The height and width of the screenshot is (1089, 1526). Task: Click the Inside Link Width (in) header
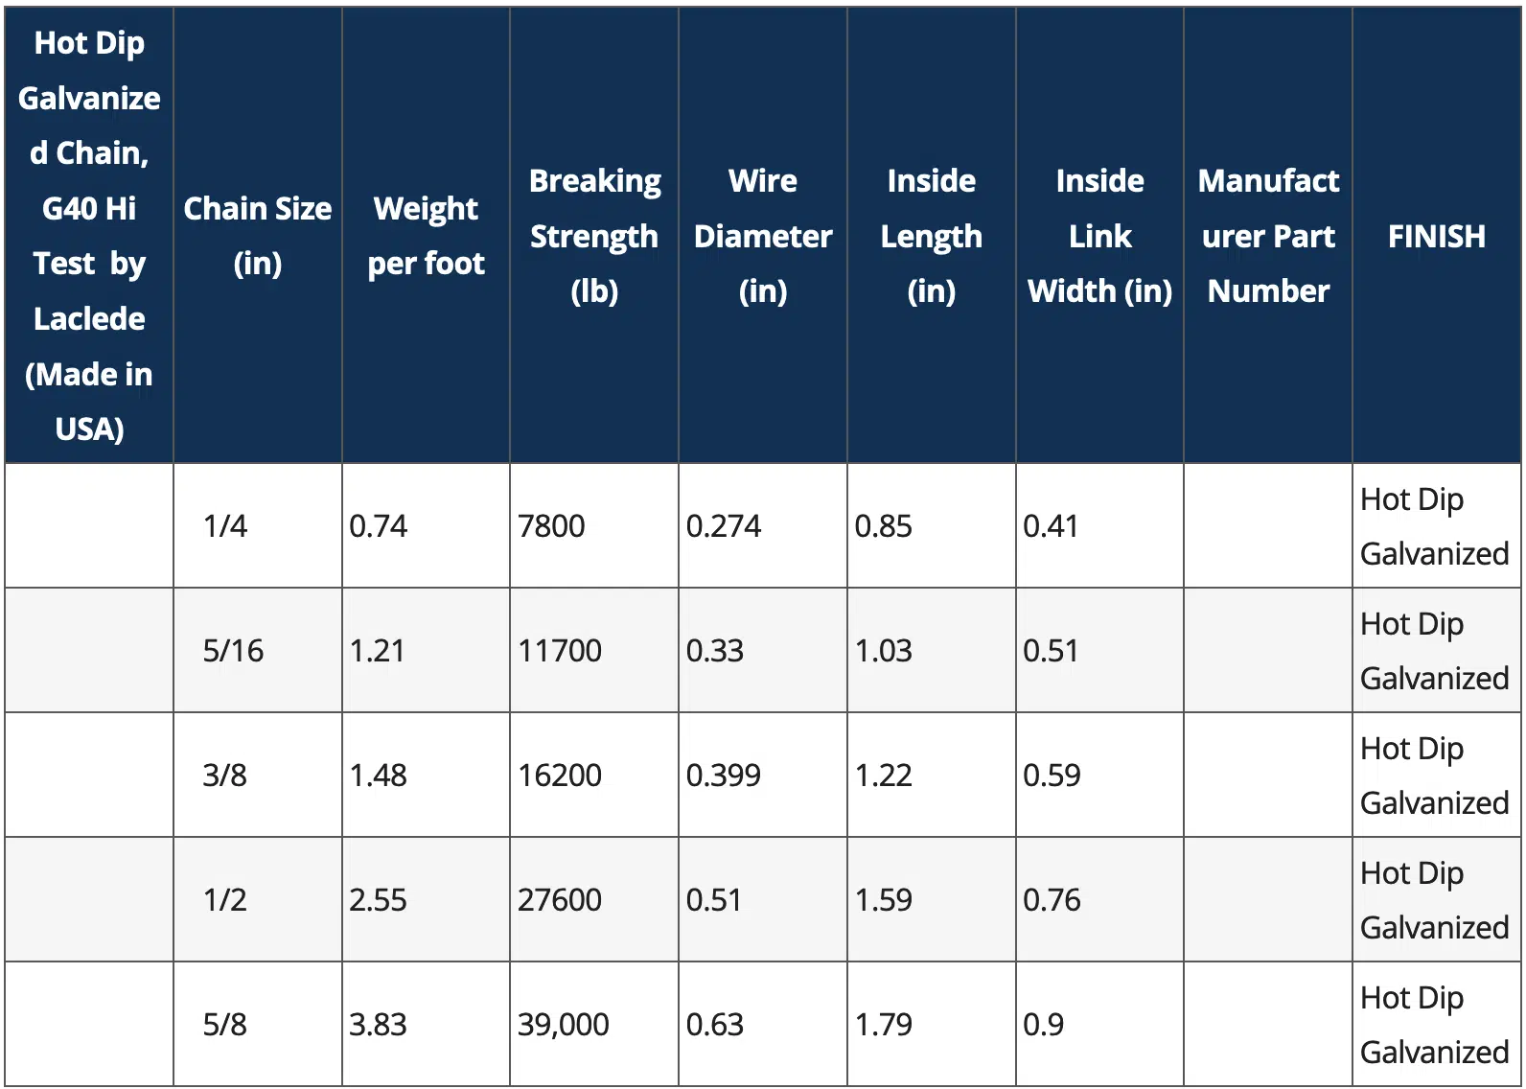click(1099, 236)
